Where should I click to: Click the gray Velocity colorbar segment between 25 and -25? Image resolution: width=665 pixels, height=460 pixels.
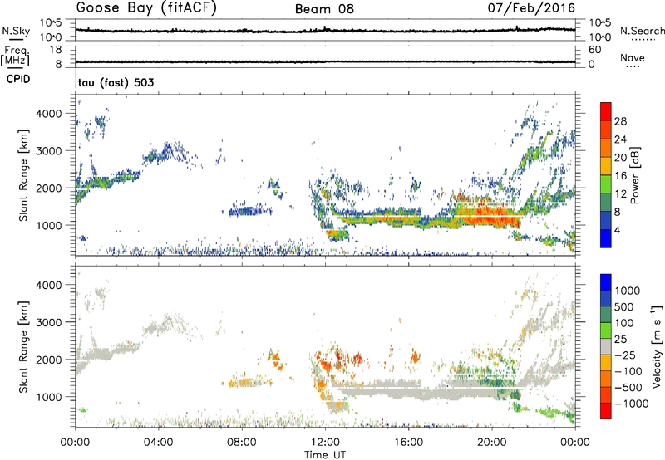pyautogui.click(x=606, y=347)
